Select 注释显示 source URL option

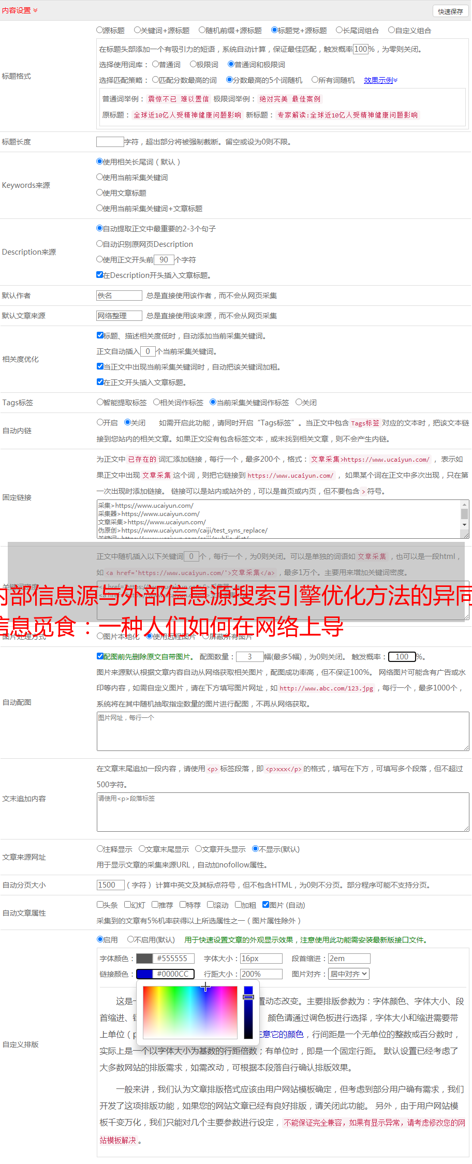click(x=100, y=849)
